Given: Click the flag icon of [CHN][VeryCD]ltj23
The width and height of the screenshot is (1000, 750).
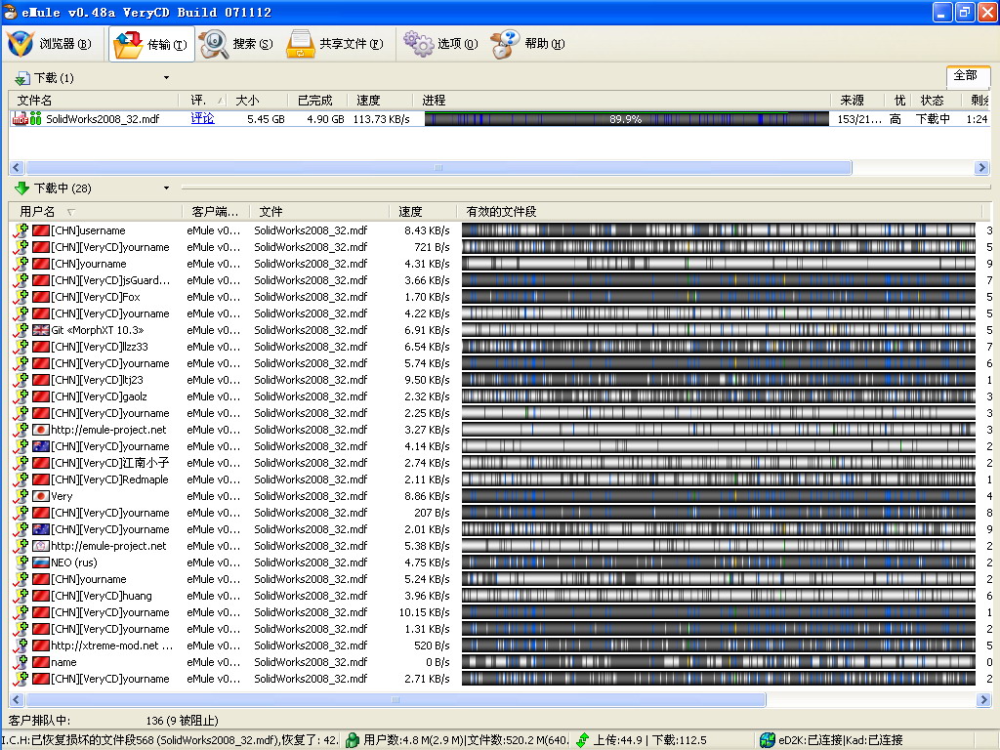Looking at the screenshot, I should [x=41, y=380].
